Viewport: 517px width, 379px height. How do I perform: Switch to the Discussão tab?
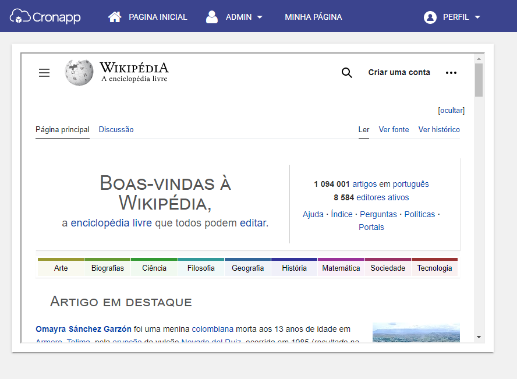tap(116, 129)
